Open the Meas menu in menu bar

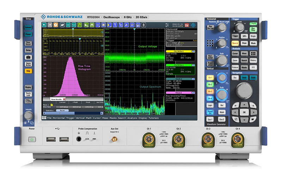105,118
